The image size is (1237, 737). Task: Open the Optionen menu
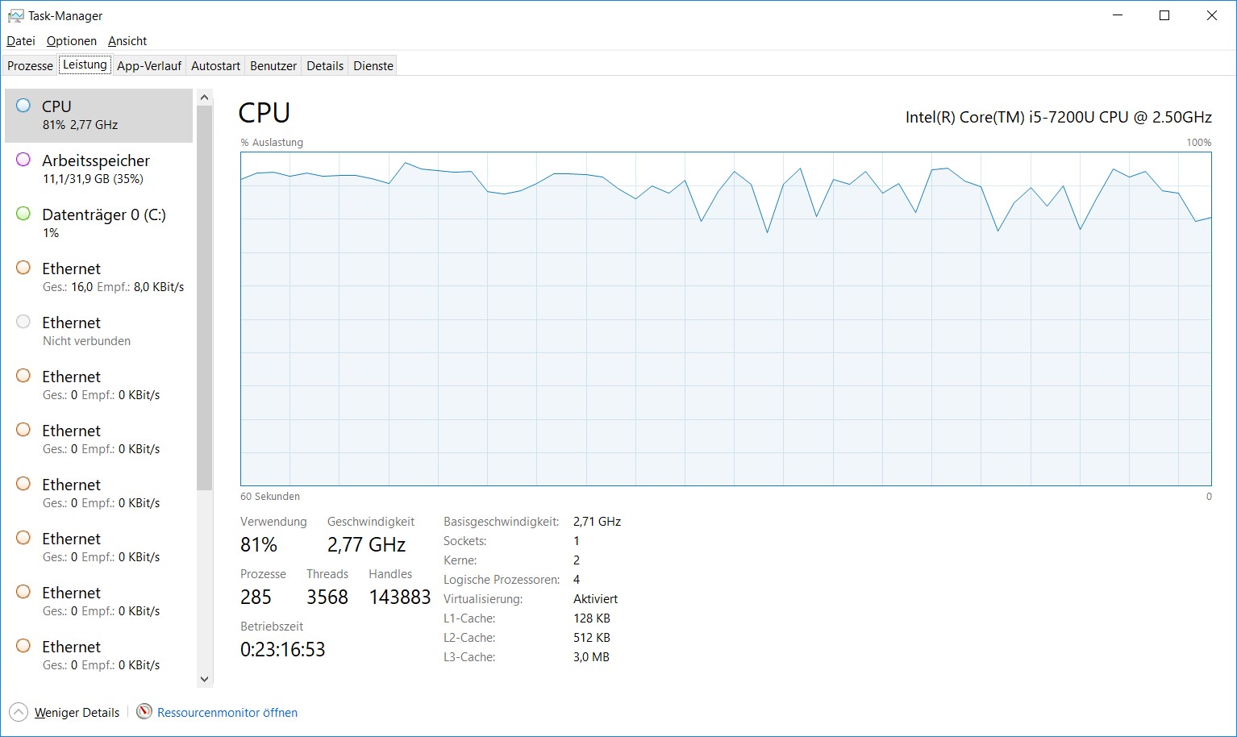click(72, 41)
